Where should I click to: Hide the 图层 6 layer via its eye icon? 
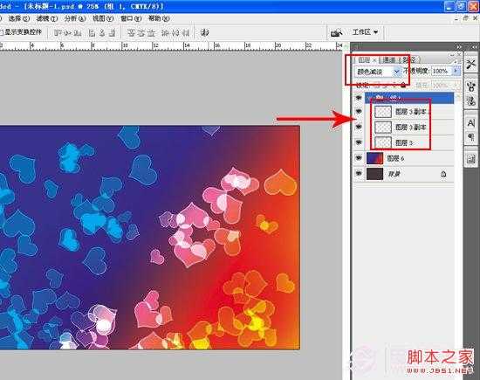[359, 158]
